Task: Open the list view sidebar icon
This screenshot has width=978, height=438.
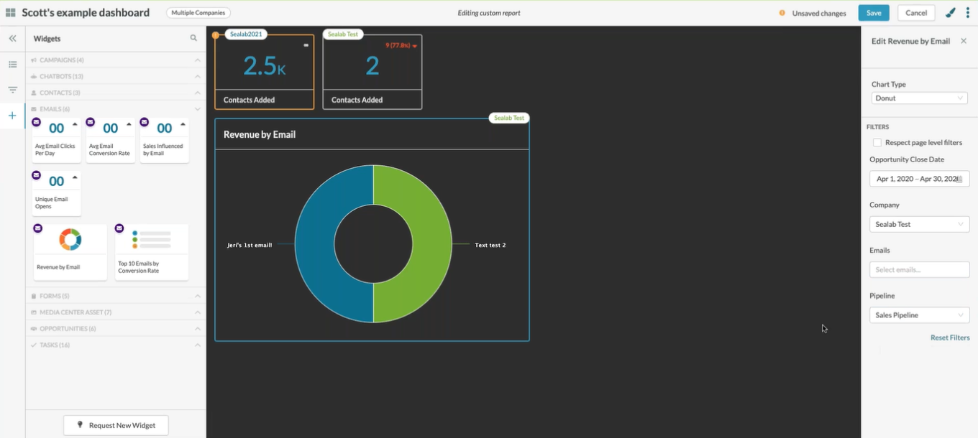Action: [12, 65]
